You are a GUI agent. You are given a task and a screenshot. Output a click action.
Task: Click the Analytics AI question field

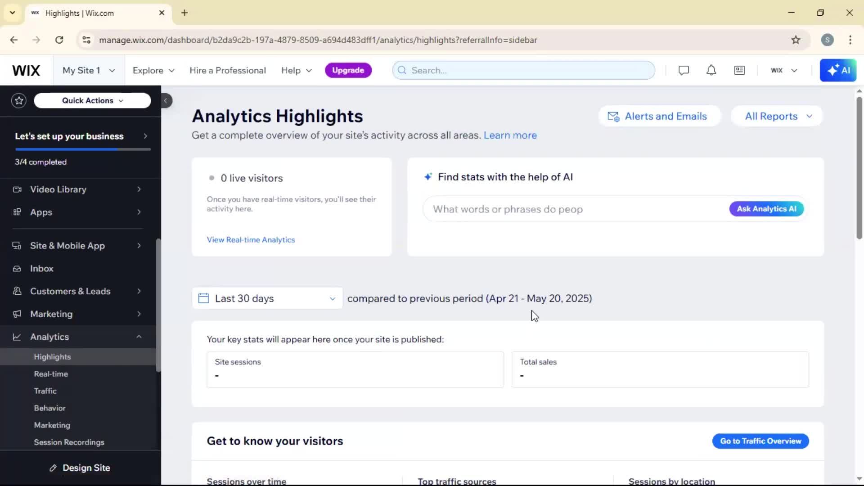(576, 209)
